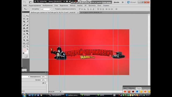Screen dimensions: 172x97
Task: Click the Заливка 100% field
Action: pos(43,80)
